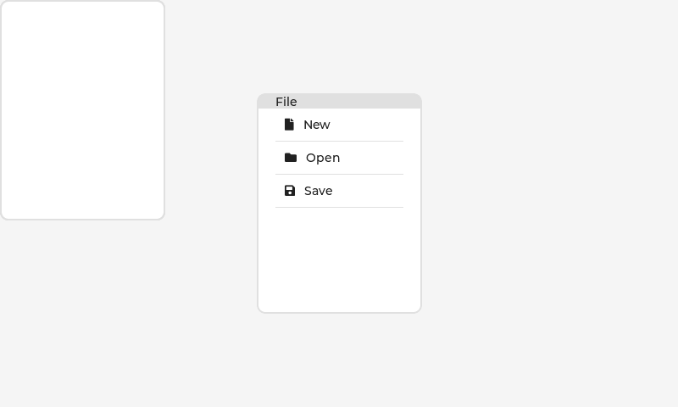678x407 pixels.
Task: Click blank menu area beneath the Save entry
Action: click(x=339, y=259)
